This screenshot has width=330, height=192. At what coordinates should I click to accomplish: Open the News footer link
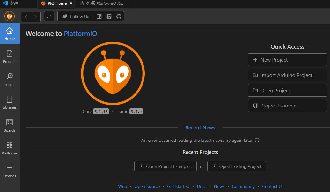click(219, 186)
